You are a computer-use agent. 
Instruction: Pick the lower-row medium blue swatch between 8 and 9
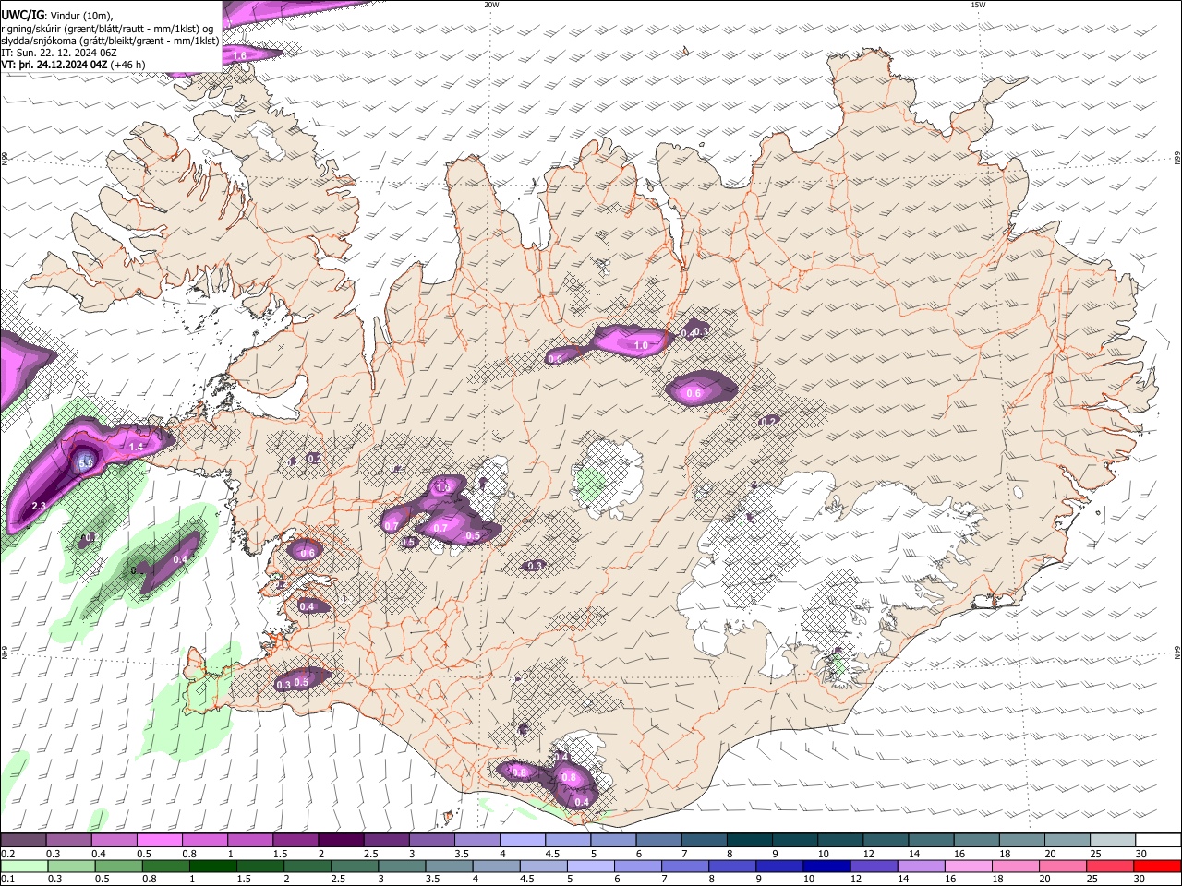tap(732, 867)
